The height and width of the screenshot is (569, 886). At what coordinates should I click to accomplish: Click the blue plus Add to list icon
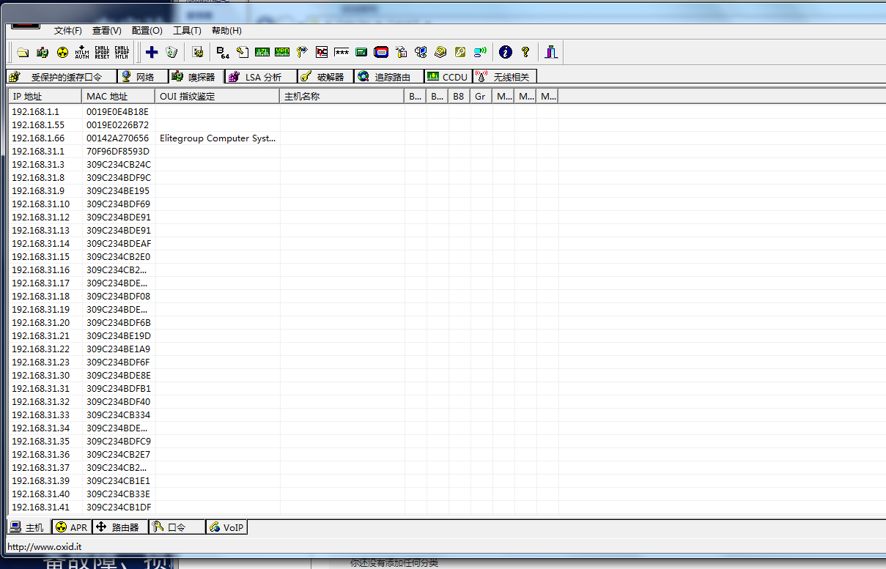152,52
